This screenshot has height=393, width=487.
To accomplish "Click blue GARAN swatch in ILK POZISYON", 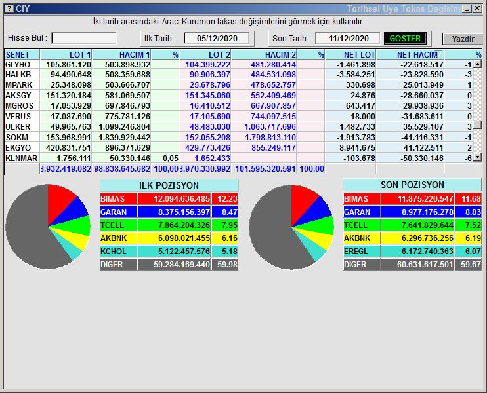I will (118, 212).
